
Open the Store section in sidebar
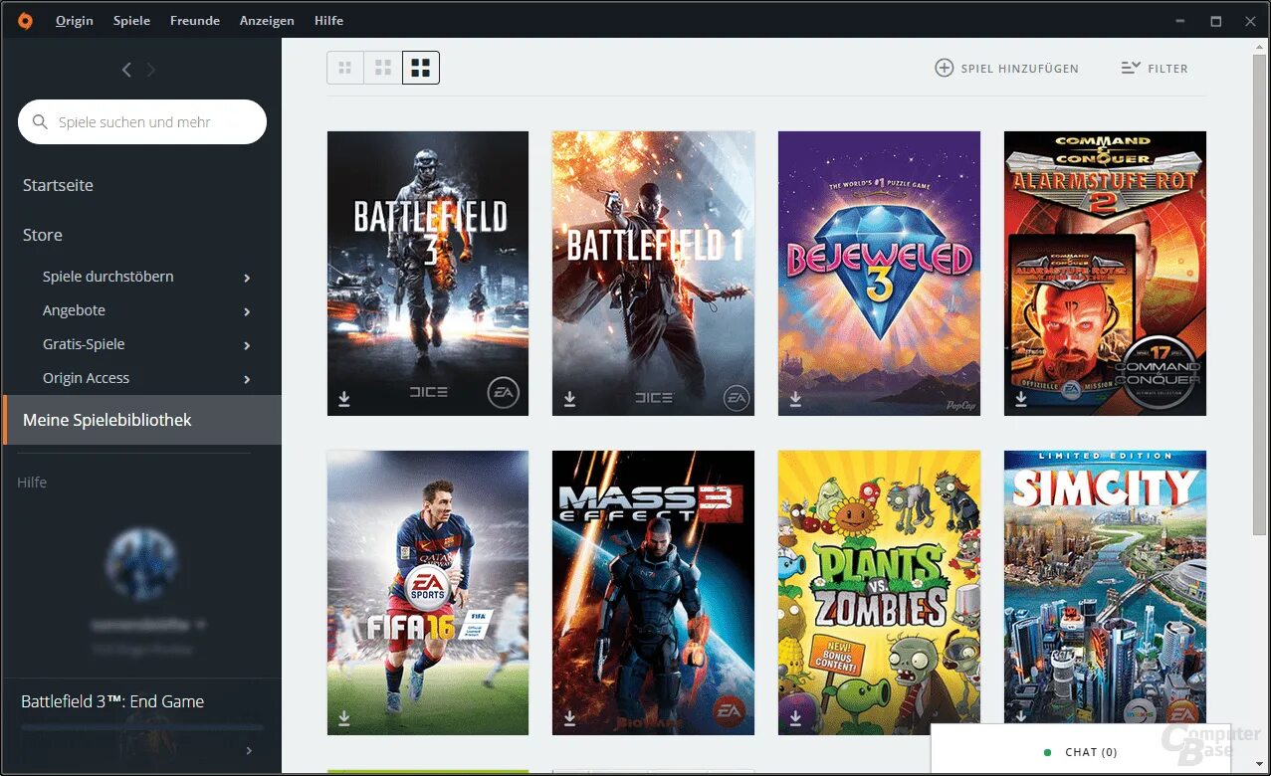(43, 235)
